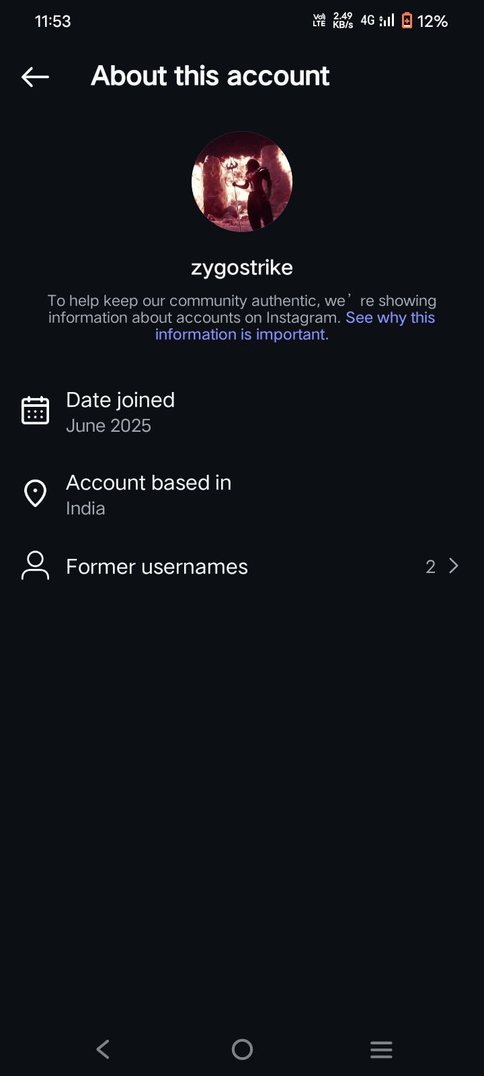Tap the India location text
Viewport: 484px width, 1076px height.
pyautogui.click(x=85, y=508)
